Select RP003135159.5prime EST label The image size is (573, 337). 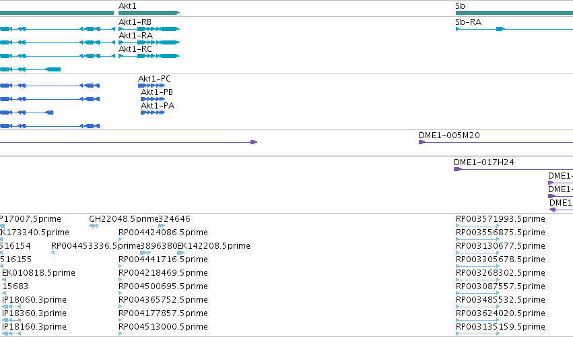coord(500,327)
